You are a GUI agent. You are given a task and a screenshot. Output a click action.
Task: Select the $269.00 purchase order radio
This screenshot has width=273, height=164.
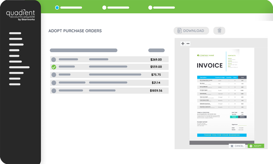point(54,60)
